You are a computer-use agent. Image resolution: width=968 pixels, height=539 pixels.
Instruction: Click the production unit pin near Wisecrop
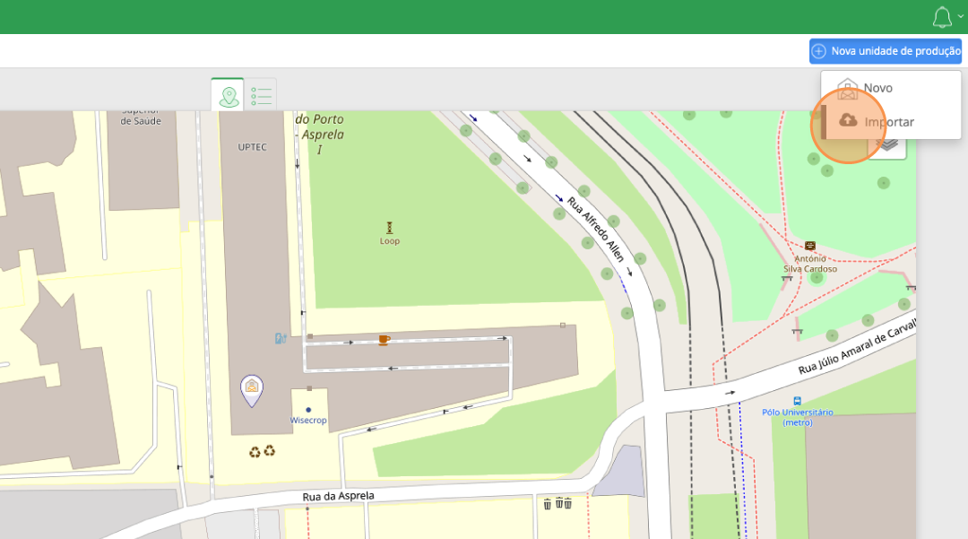252,388
